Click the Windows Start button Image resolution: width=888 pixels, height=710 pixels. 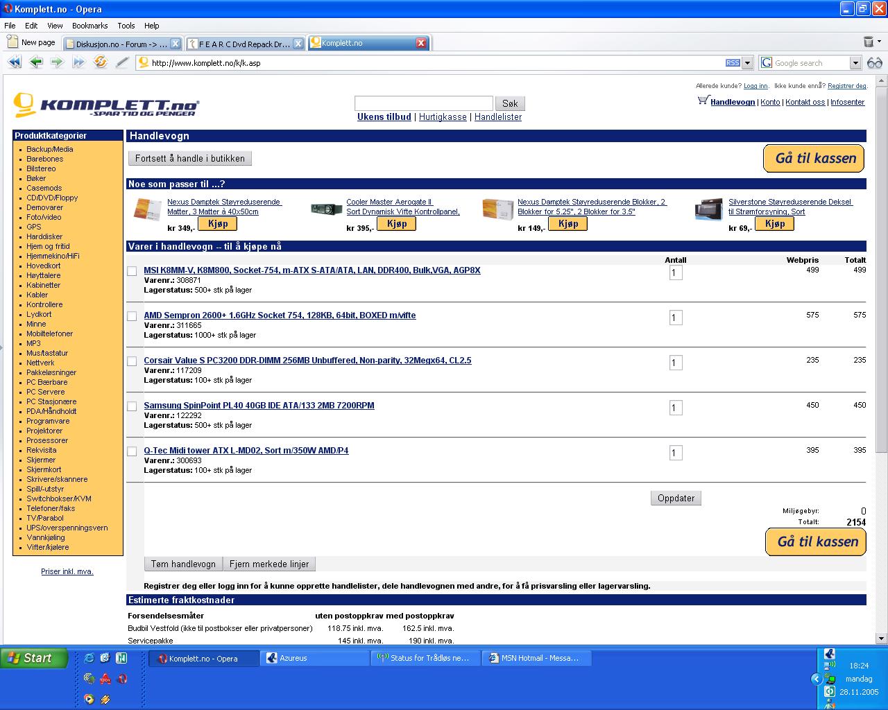pyautogui.click(x=35, y=658)
